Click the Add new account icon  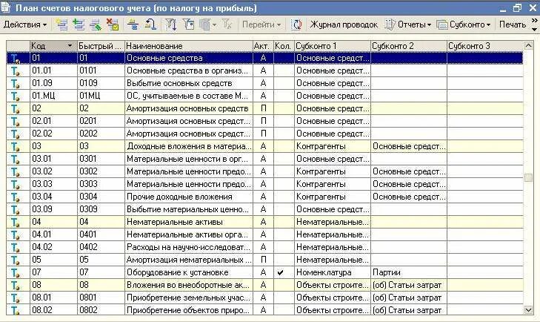click(x=62, y=24)
